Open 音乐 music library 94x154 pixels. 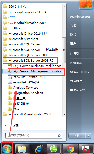(x=73, y=44)
